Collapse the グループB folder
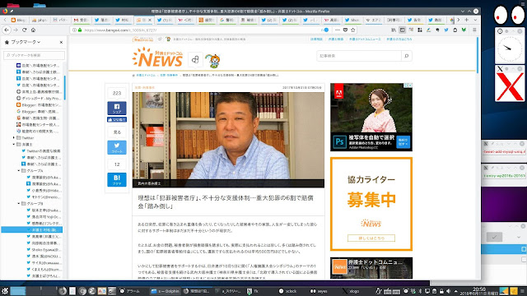This screenshot has height=296, width=527. click(18, 204)
